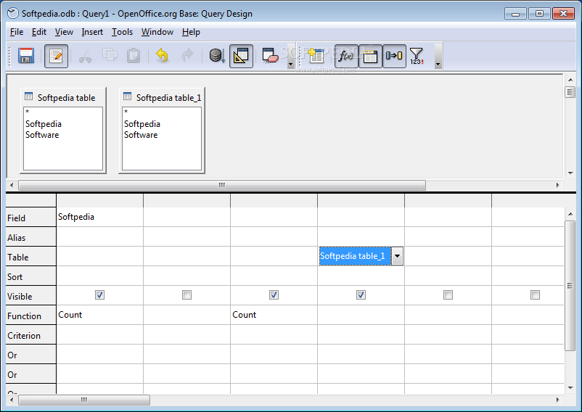Open the Insert menu
Screen dimensions: 582x412
coord(92,32)
